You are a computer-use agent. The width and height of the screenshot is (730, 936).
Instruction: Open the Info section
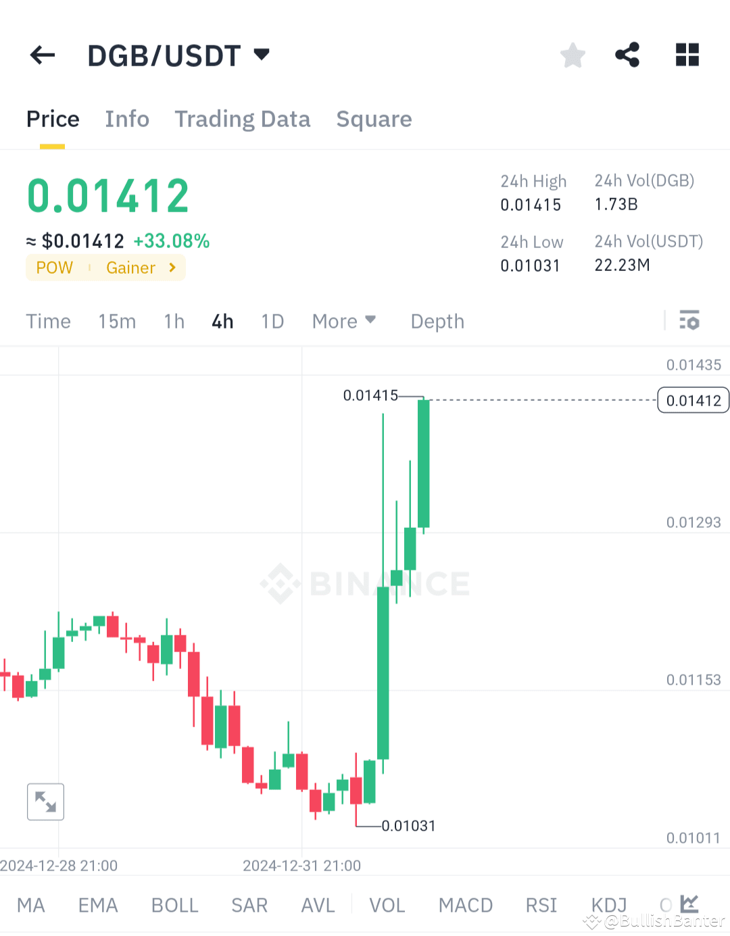[x=127, y=119]
